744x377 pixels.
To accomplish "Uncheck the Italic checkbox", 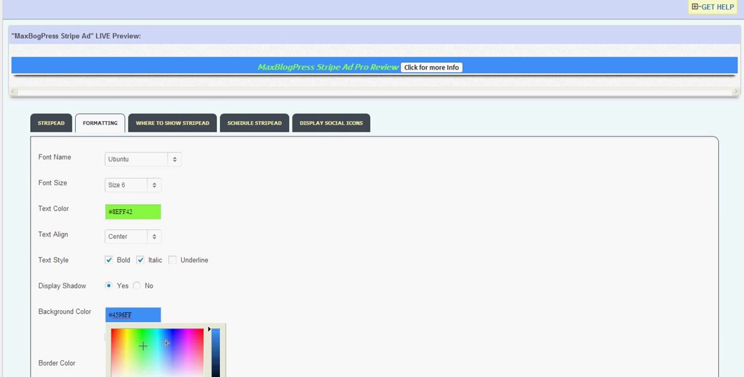I will [x=140, y=260].
